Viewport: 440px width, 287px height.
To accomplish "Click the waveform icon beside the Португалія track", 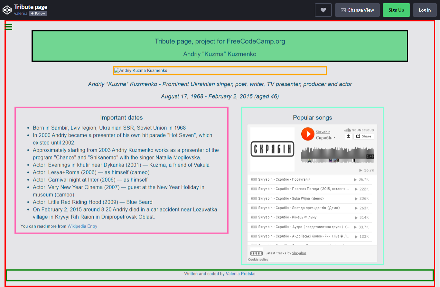I will tap(254, 180).
